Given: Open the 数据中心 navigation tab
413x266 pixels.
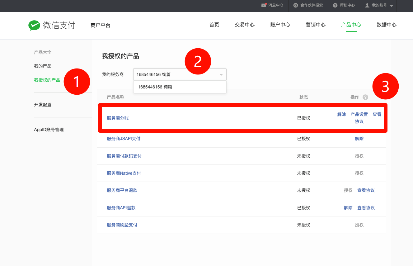Looking at the screenshot, I should tap(387, 25).
